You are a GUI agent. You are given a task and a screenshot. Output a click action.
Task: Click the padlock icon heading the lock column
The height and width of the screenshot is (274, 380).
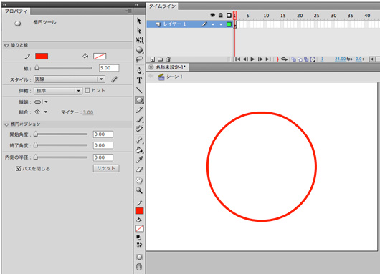pyautogui.click(x=221, y=15)
